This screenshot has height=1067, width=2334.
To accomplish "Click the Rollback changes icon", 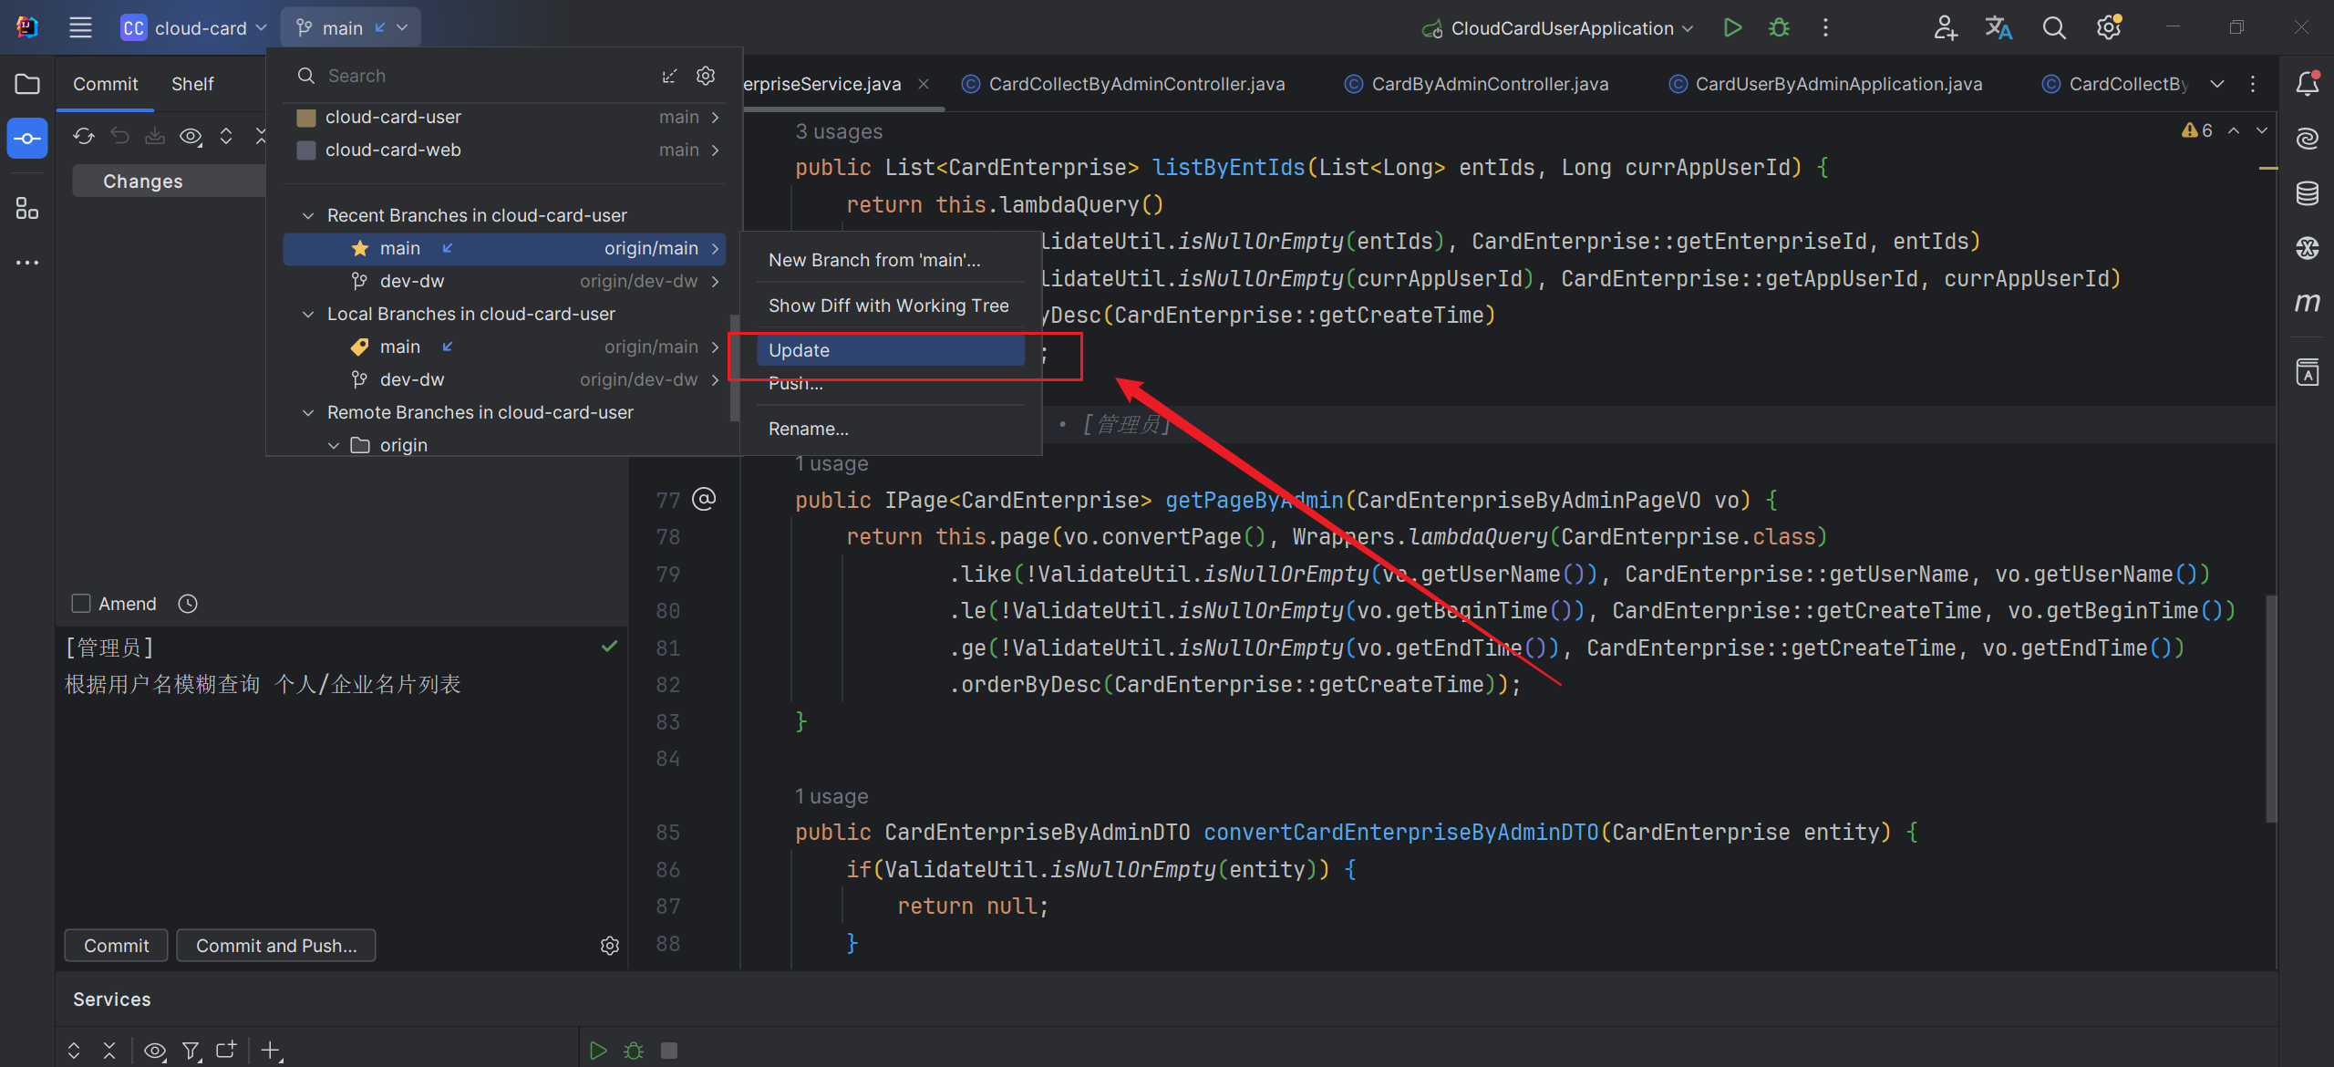I will point(119,136).
